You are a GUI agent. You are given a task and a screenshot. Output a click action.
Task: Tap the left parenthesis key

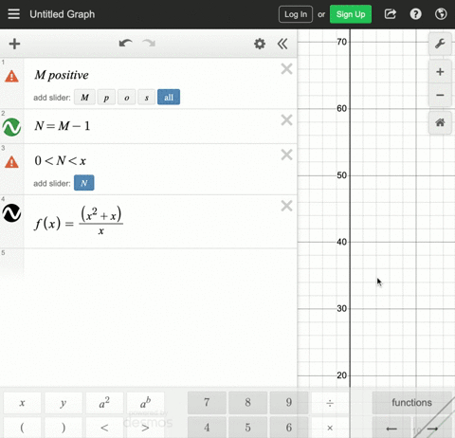click(x=22, y=428)
